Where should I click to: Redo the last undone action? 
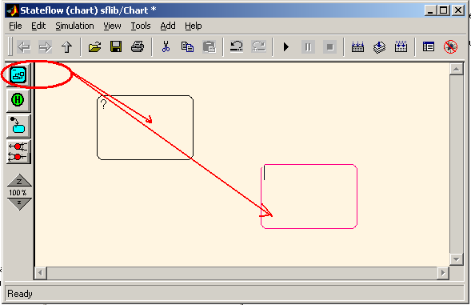click(x=258, y=47)
